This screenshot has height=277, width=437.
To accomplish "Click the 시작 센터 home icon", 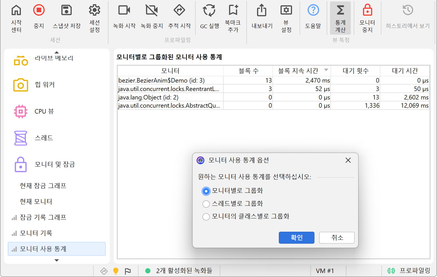I will click(16, 10).
